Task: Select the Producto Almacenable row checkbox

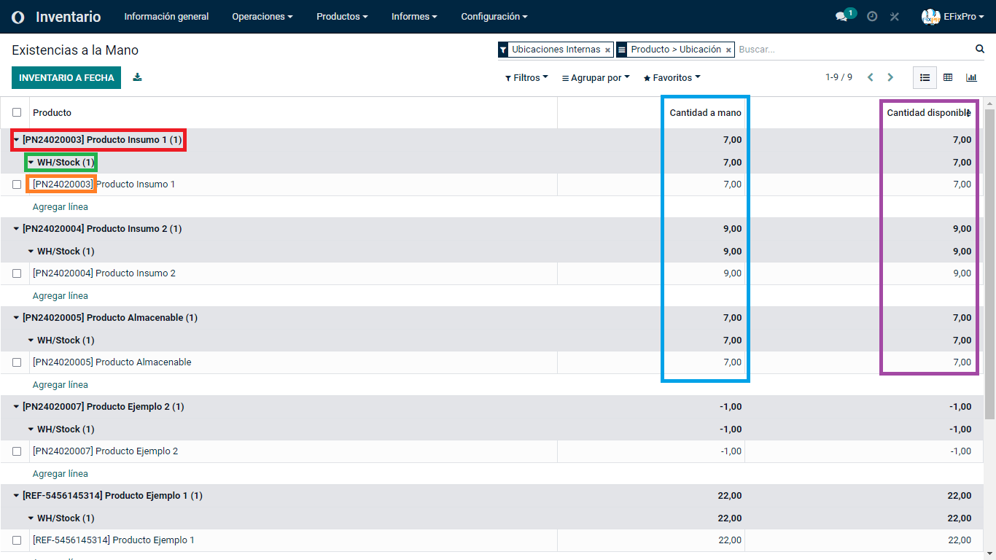Action: pos(17,362)
